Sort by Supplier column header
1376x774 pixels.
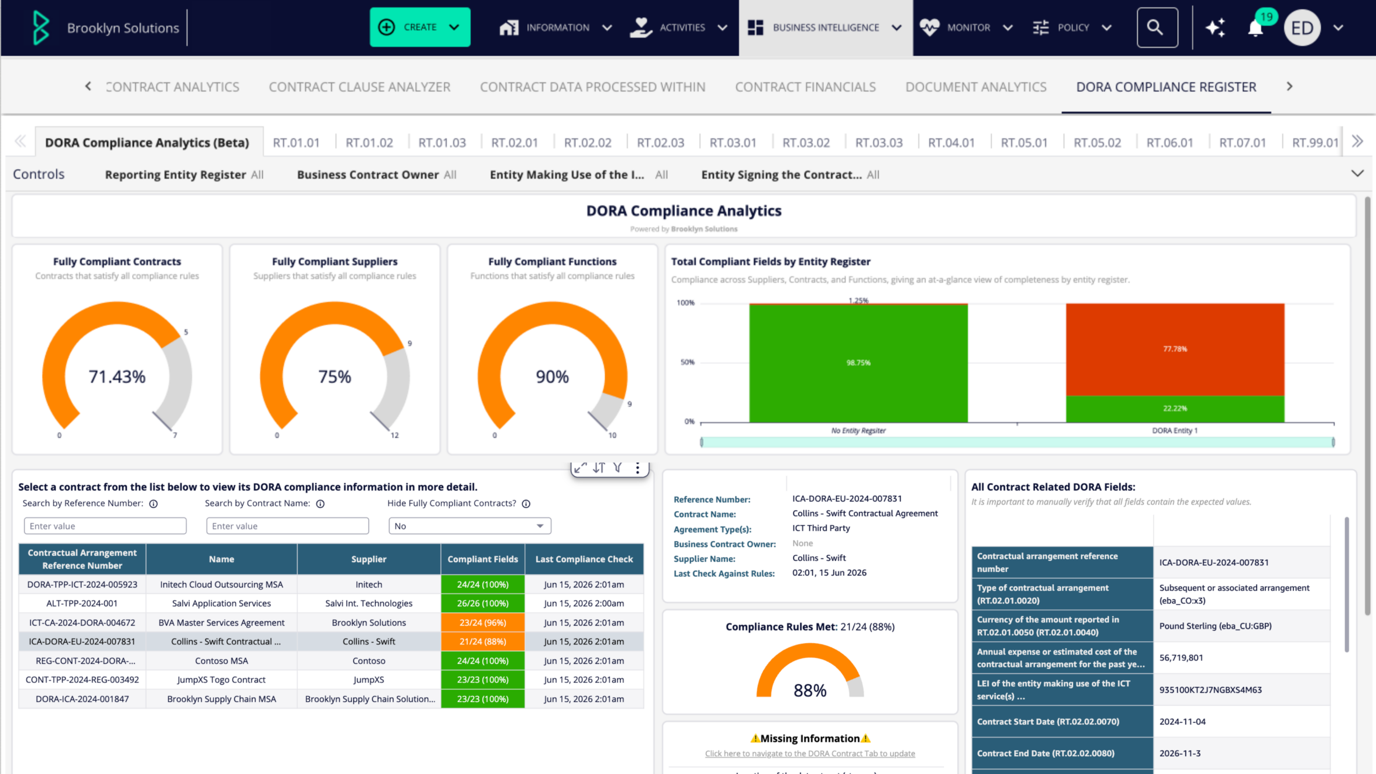click(369, 559)
